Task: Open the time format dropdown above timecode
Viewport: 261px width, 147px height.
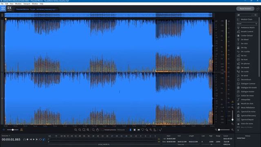Action: tap(6, 136)
